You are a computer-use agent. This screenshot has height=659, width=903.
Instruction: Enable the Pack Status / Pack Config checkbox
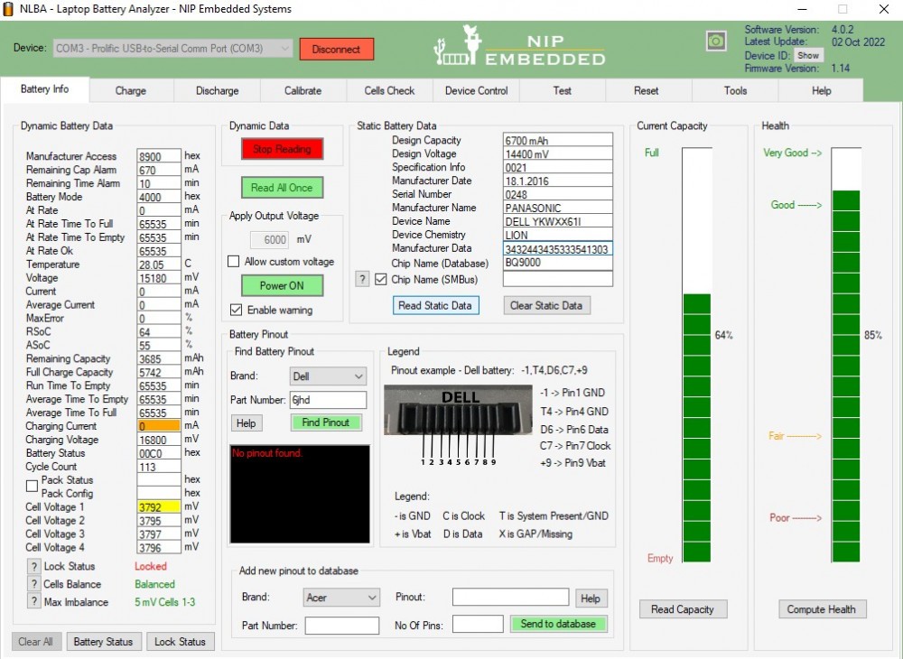tap(33, 487)
